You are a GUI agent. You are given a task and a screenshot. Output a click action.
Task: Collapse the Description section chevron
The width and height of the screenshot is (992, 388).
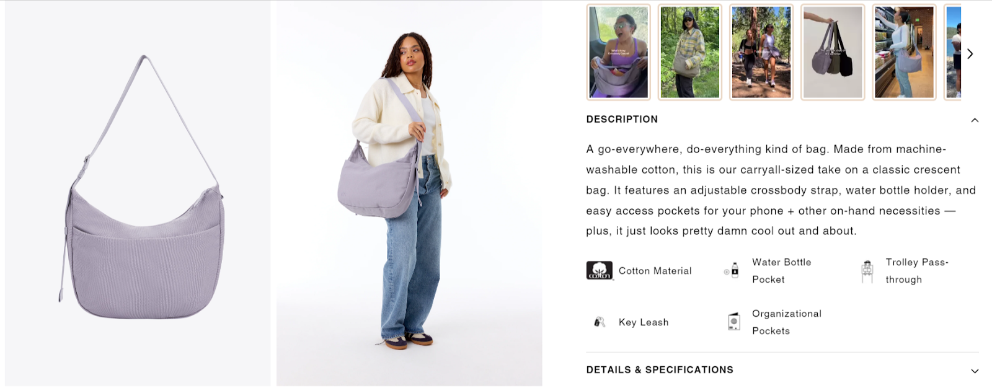pos(975,120)
